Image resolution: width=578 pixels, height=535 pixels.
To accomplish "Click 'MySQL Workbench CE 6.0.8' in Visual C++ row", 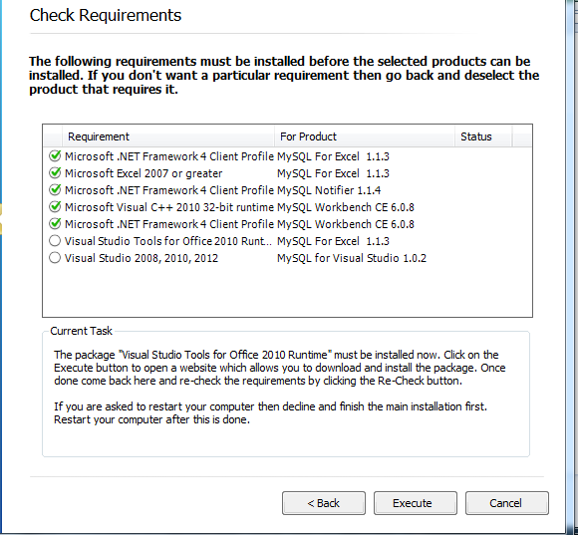I will pos(346,207).
